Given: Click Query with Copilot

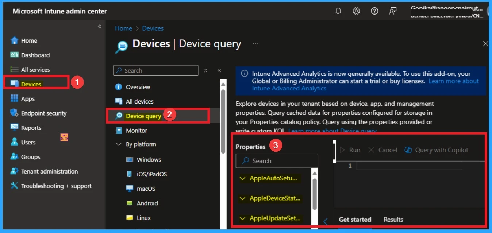Looking at the screenshot, I should 436,150.
